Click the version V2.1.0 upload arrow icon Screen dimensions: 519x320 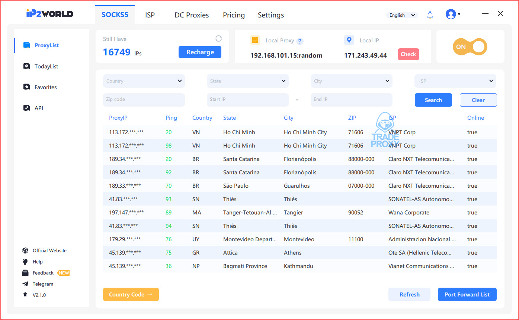(x=25, y=295)
